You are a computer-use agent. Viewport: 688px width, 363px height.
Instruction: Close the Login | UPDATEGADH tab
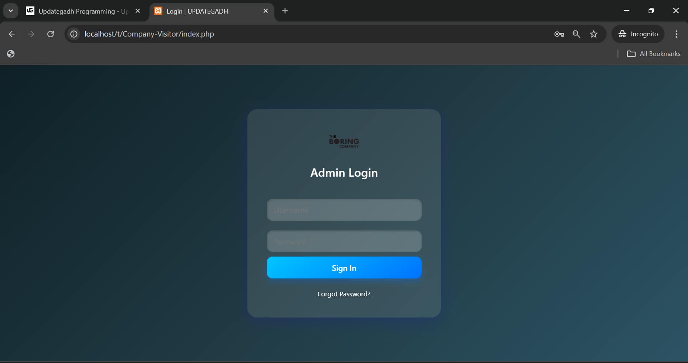(x=266, y=11)
